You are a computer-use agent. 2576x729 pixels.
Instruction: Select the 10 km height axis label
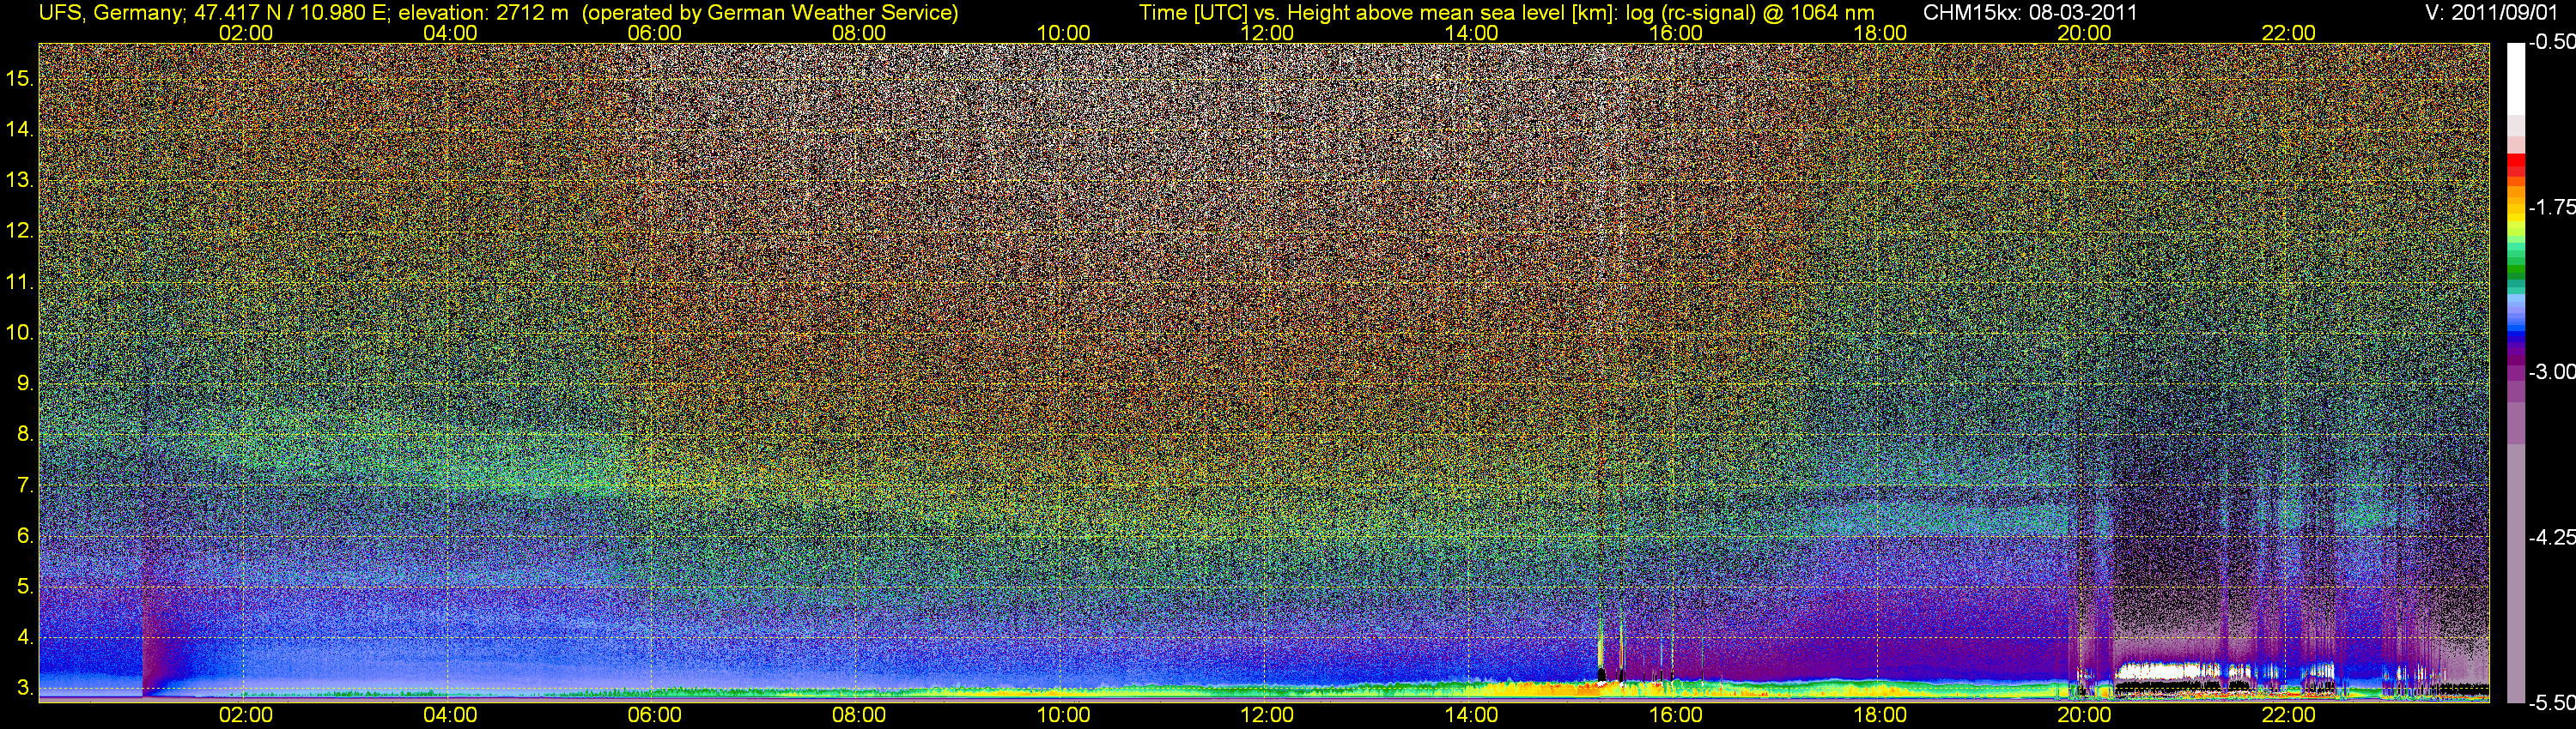(x=19, y=333)
